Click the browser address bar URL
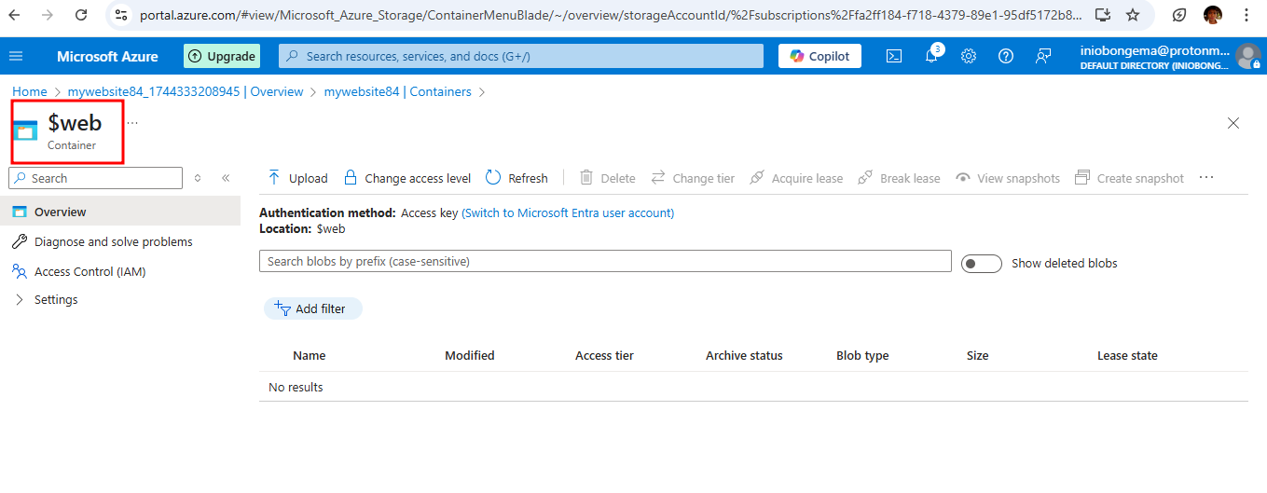1267x493 pixels. [x=612, y=16]
